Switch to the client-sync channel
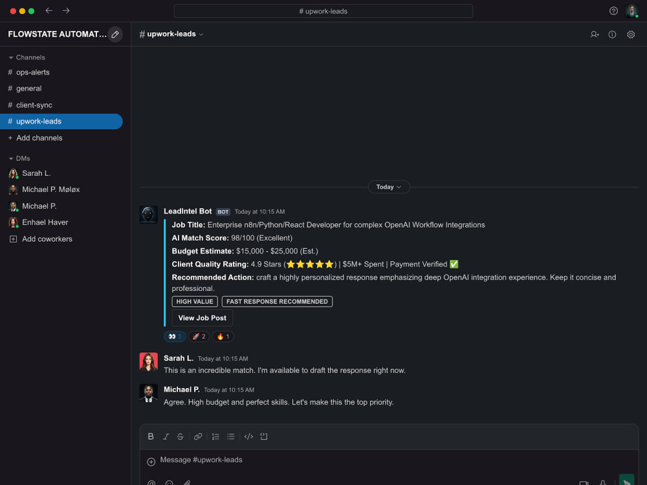Screen dimensions: 647x485 point(62,105)
